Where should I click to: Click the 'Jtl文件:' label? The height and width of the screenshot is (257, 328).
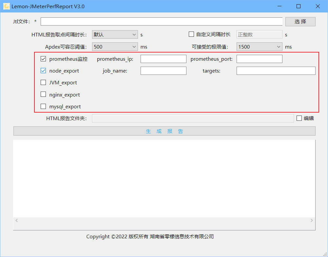tap(22, 22)
